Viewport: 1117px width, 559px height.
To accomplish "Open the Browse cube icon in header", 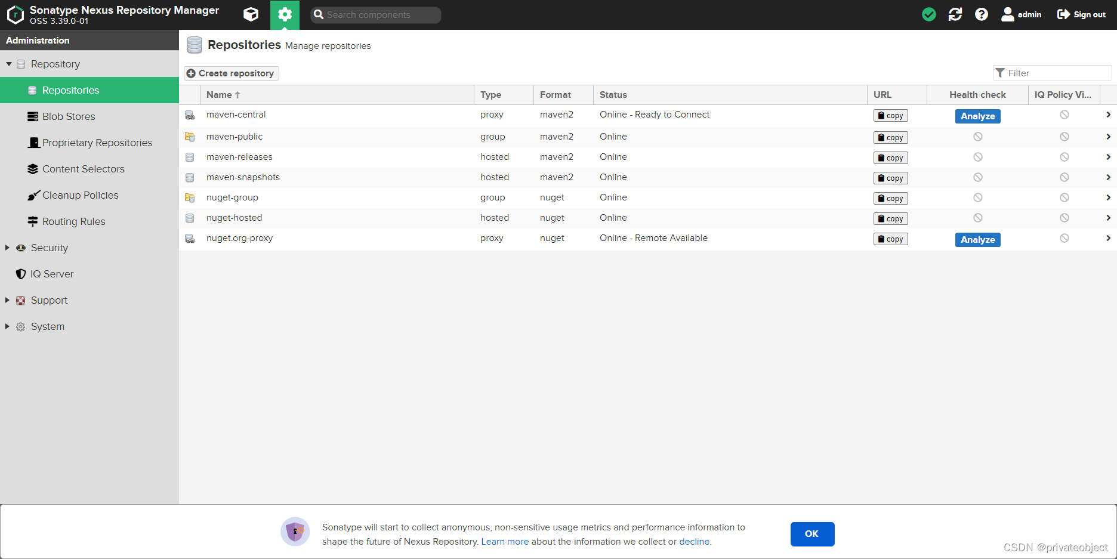I will coord(251,14).
